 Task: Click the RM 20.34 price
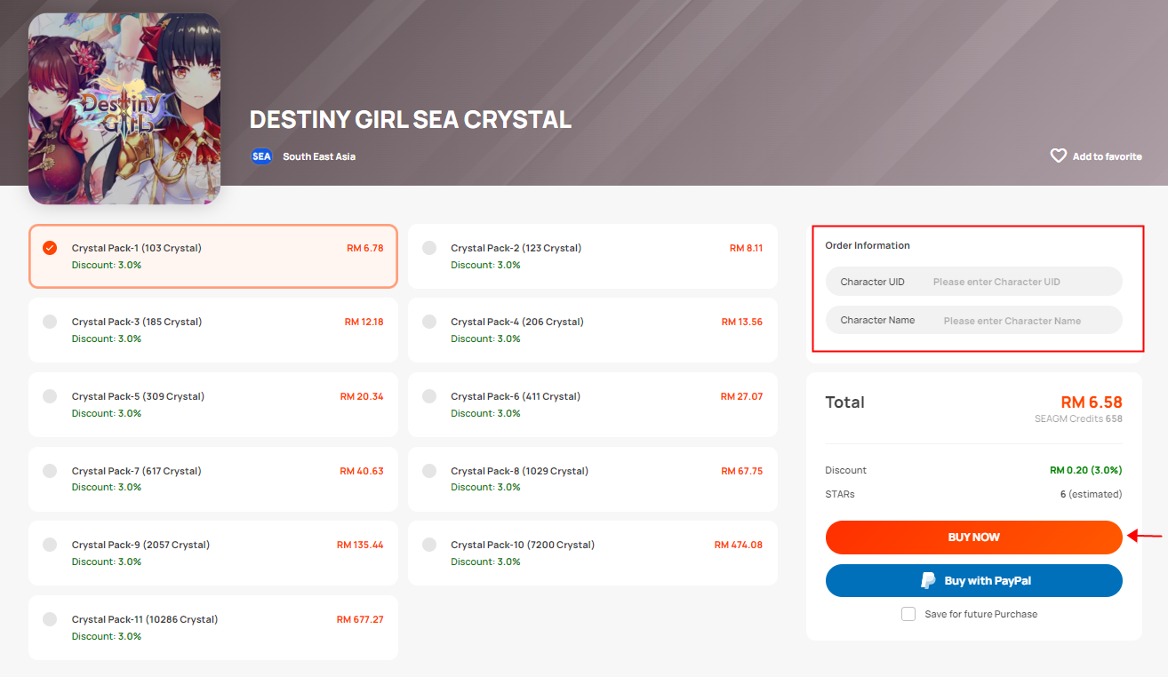[x=362, y=396]
